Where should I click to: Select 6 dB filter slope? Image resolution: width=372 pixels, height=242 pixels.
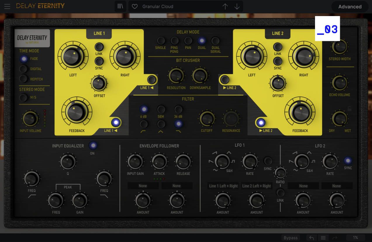point(144,109)
